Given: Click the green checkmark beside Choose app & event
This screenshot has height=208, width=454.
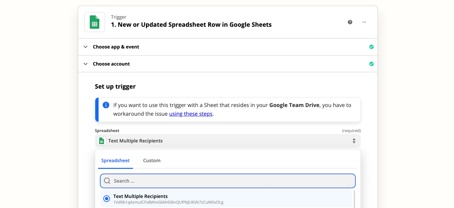Looking at the screenshot, I should point(372,47).
